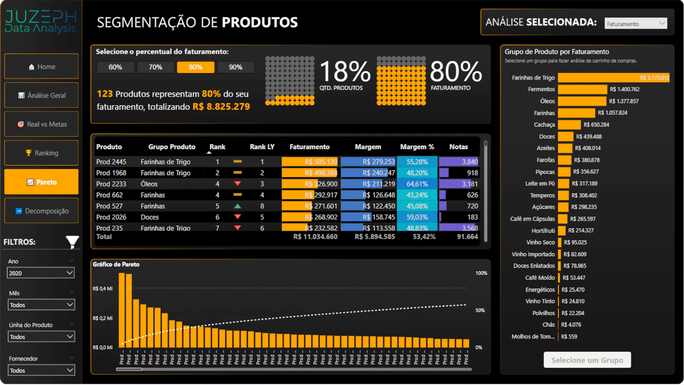Select the 70% percentual option
Screen dimensions: 684x385
pyautogui.click(x=156, y=67)
